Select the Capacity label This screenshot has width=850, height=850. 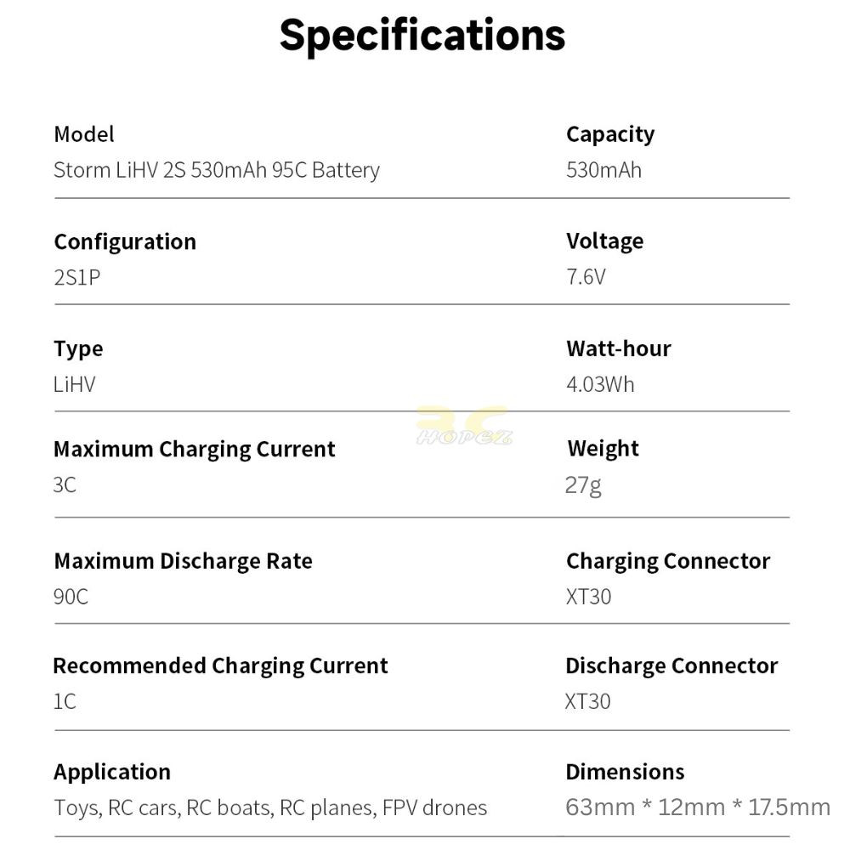610,135
